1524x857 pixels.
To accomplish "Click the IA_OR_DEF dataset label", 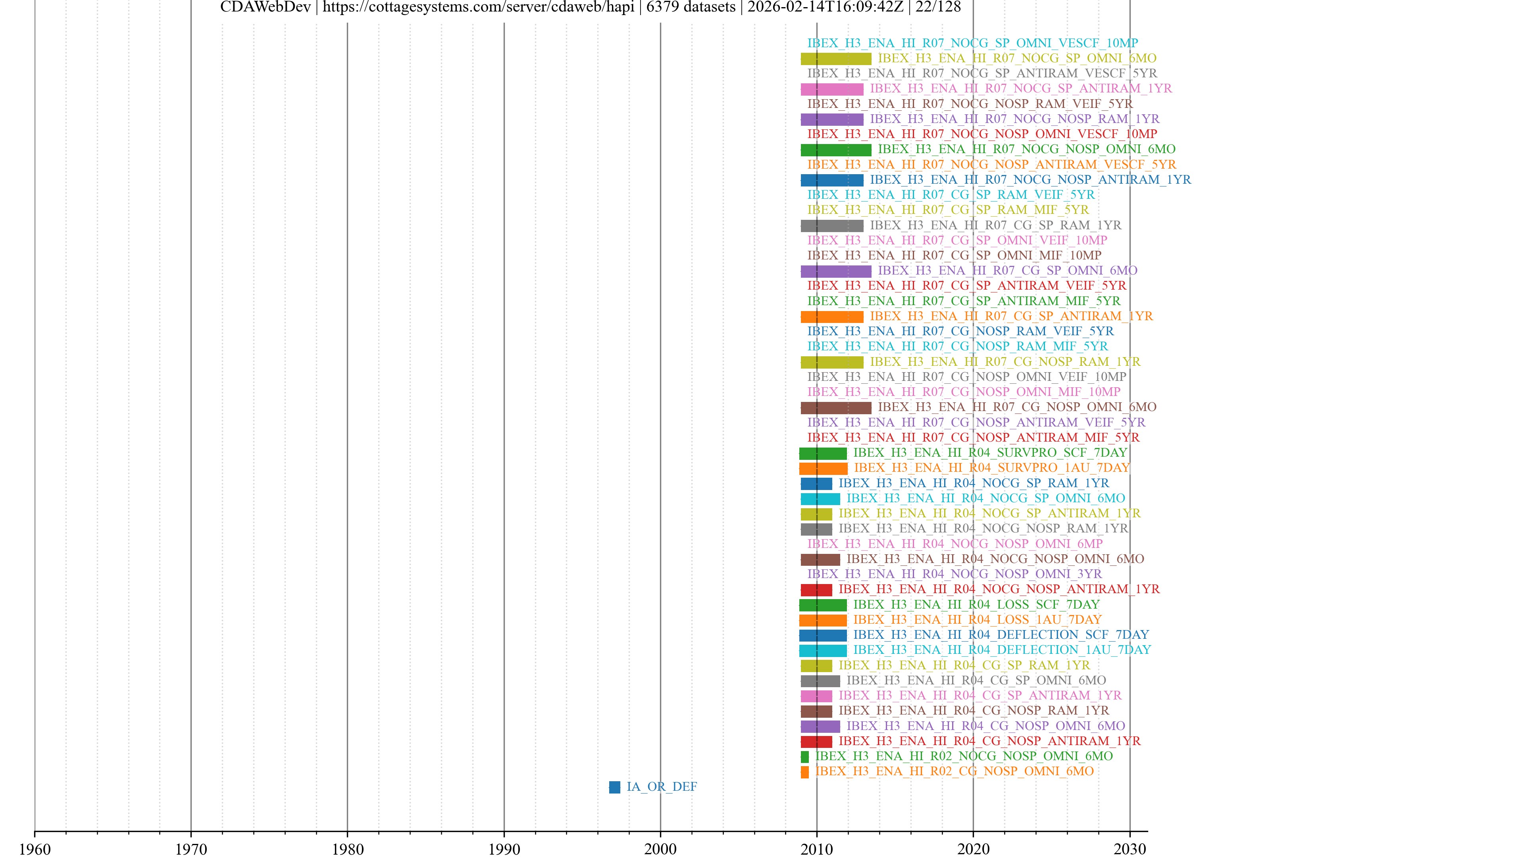I will [662, 787].
